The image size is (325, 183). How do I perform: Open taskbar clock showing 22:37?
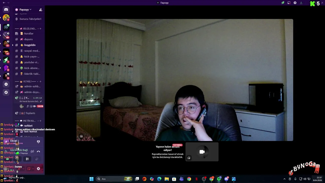point(317,179)
